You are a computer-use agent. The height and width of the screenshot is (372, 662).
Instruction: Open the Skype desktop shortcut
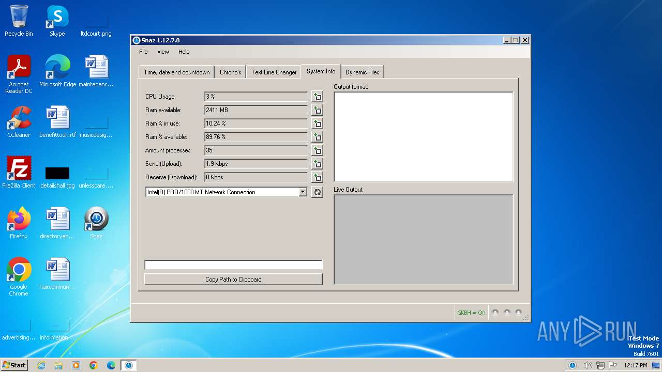coord(57,21)
